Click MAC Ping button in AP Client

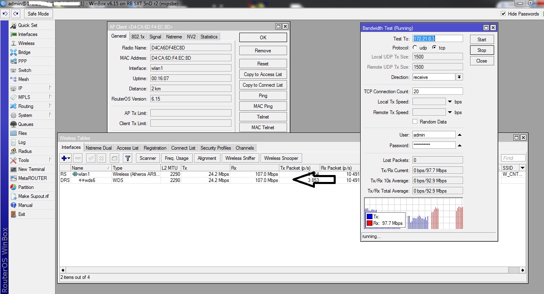(x=263, y=106)
